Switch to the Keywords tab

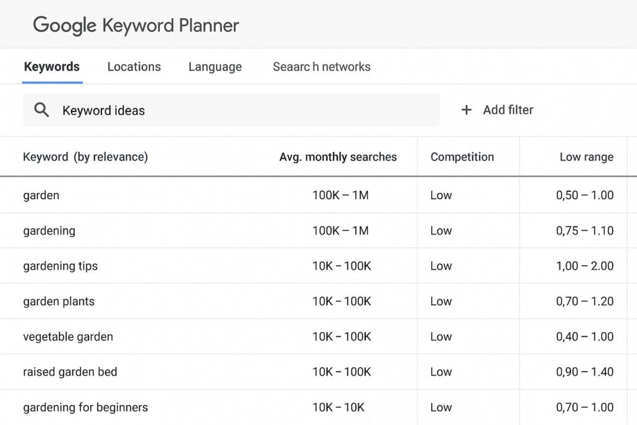coord(52,67)
